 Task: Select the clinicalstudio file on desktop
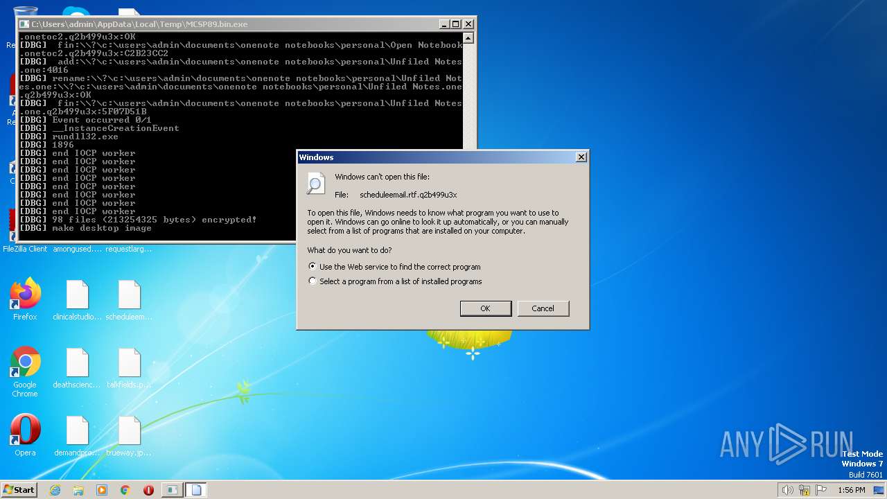point(77,300)
